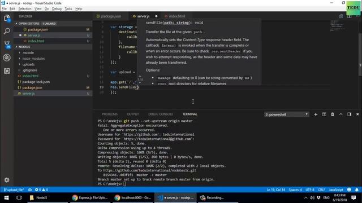
Task: Open Task View on the taskbar
Action: click(19, 198)
